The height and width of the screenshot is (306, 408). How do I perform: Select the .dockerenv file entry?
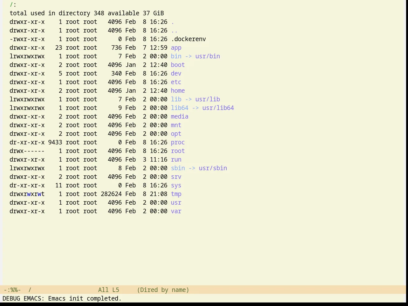click(188, 39)
